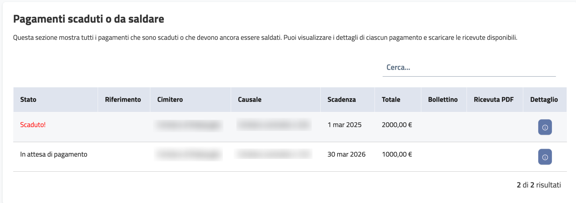The width and height of the screenshot is (576, 203).
Task: Sort by the Totale column header
Action: pyautogui.click(x=391, y=100)
